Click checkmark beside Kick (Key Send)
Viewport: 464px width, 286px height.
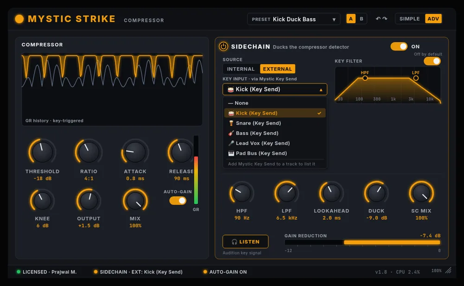click(319, 113)
